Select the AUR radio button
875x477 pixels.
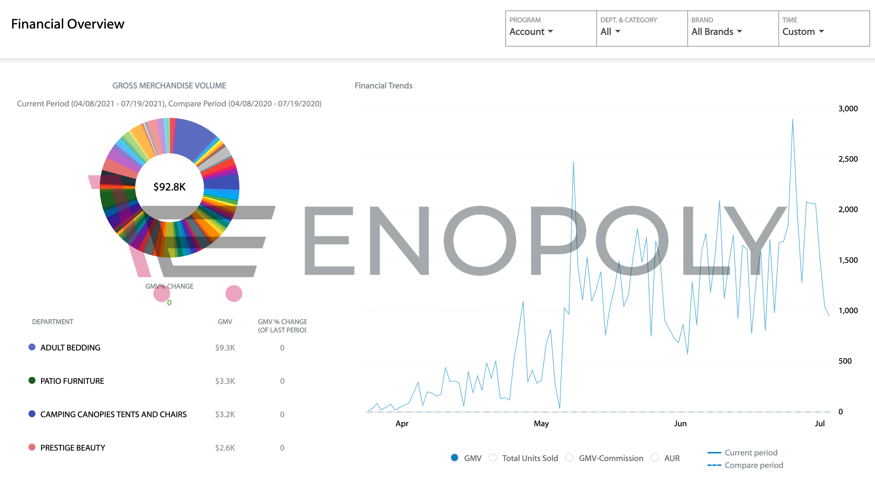pyautogui.click(x=655, y=458)
